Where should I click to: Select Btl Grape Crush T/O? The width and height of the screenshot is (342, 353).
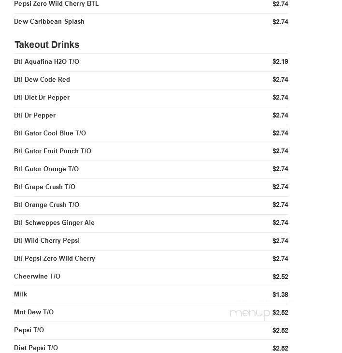point(44,187)
